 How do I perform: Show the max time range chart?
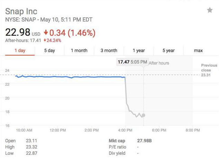(x=198, y=51)
